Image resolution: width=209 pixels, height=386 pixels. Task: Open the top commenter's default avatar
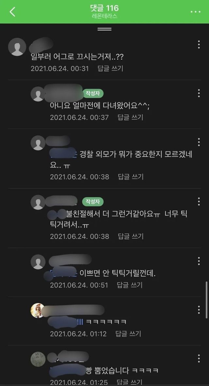17,47
